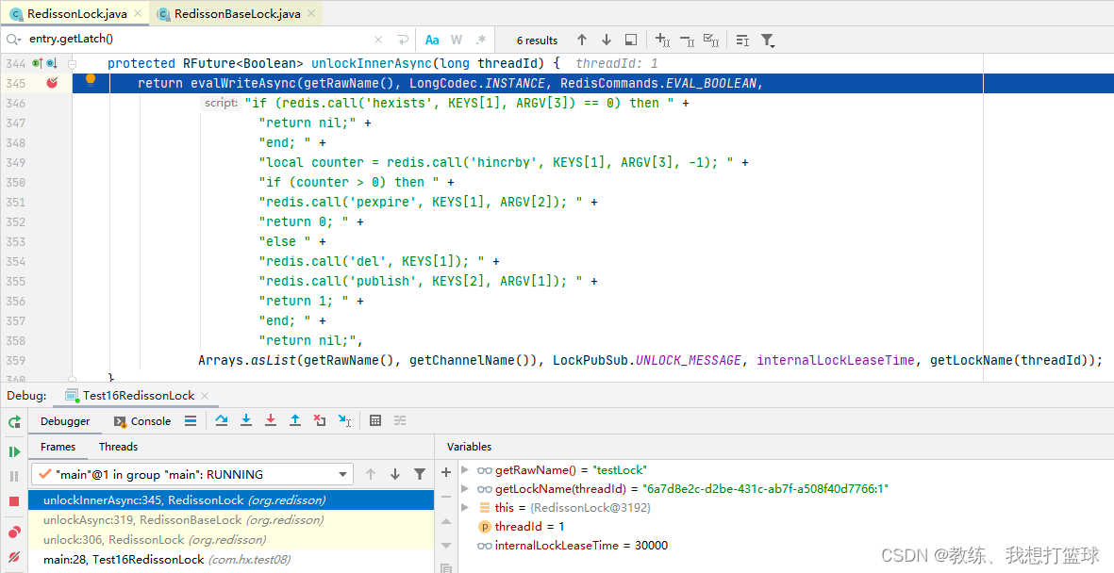1114x573 pixels.
Task: Open the main thread group dropdown
Action: pyautogui.click(x=344, y=473)
